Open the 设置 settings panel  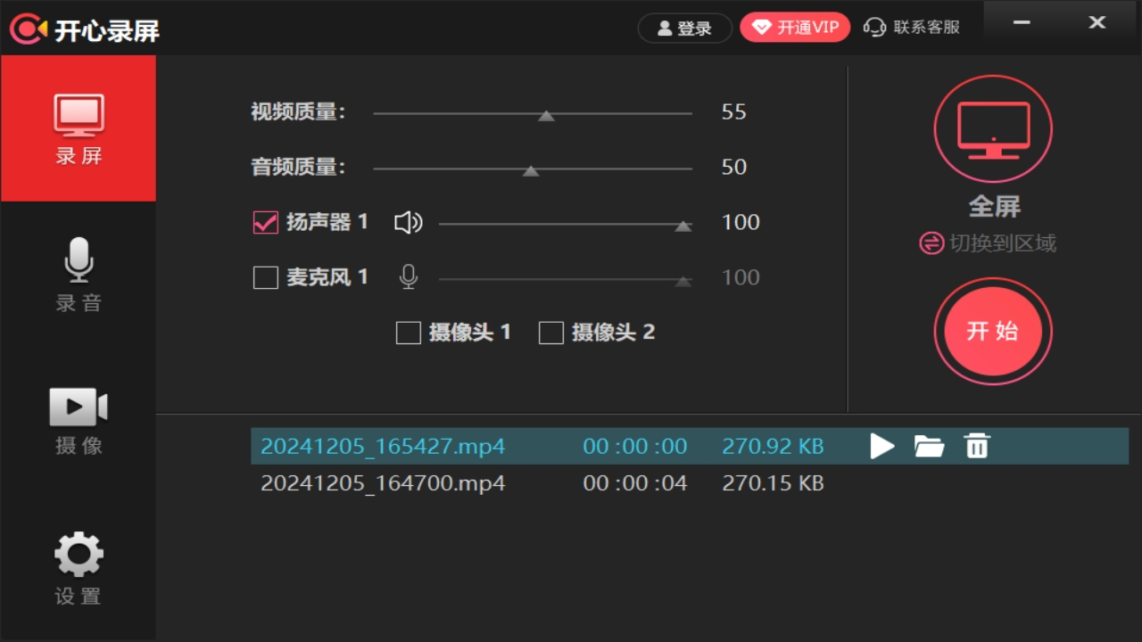tap(78, 566)
